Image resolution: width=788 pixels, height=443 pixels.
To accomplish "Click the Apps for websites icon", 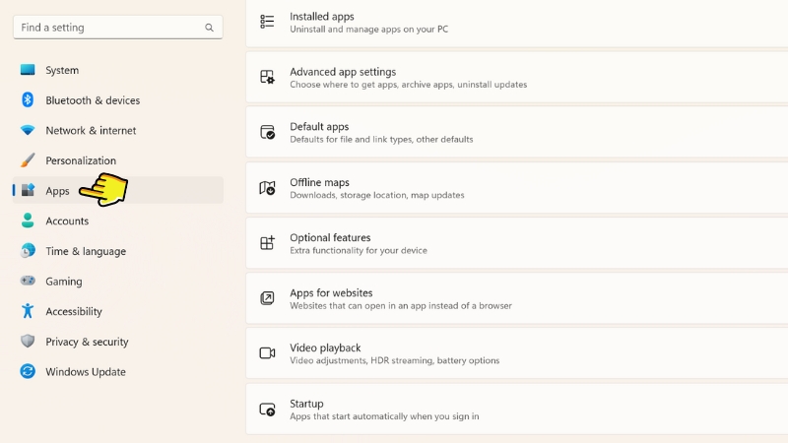I will pyautogui.click(x=267, y=298).
